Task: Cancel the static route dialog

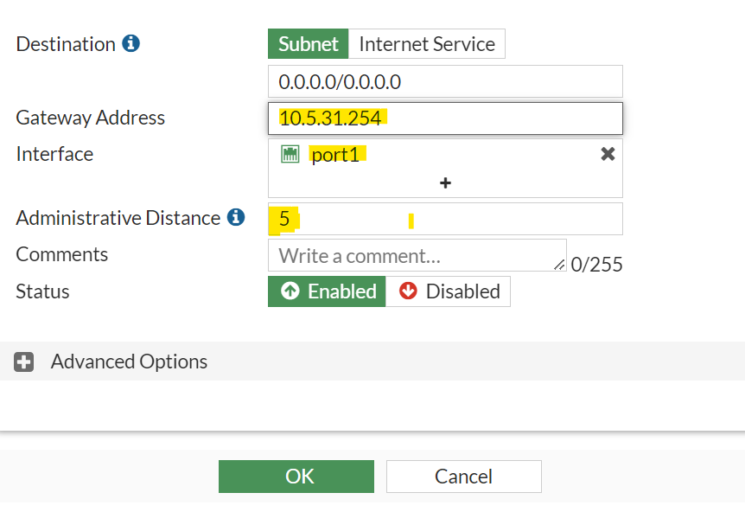Action: coord(463,477)
